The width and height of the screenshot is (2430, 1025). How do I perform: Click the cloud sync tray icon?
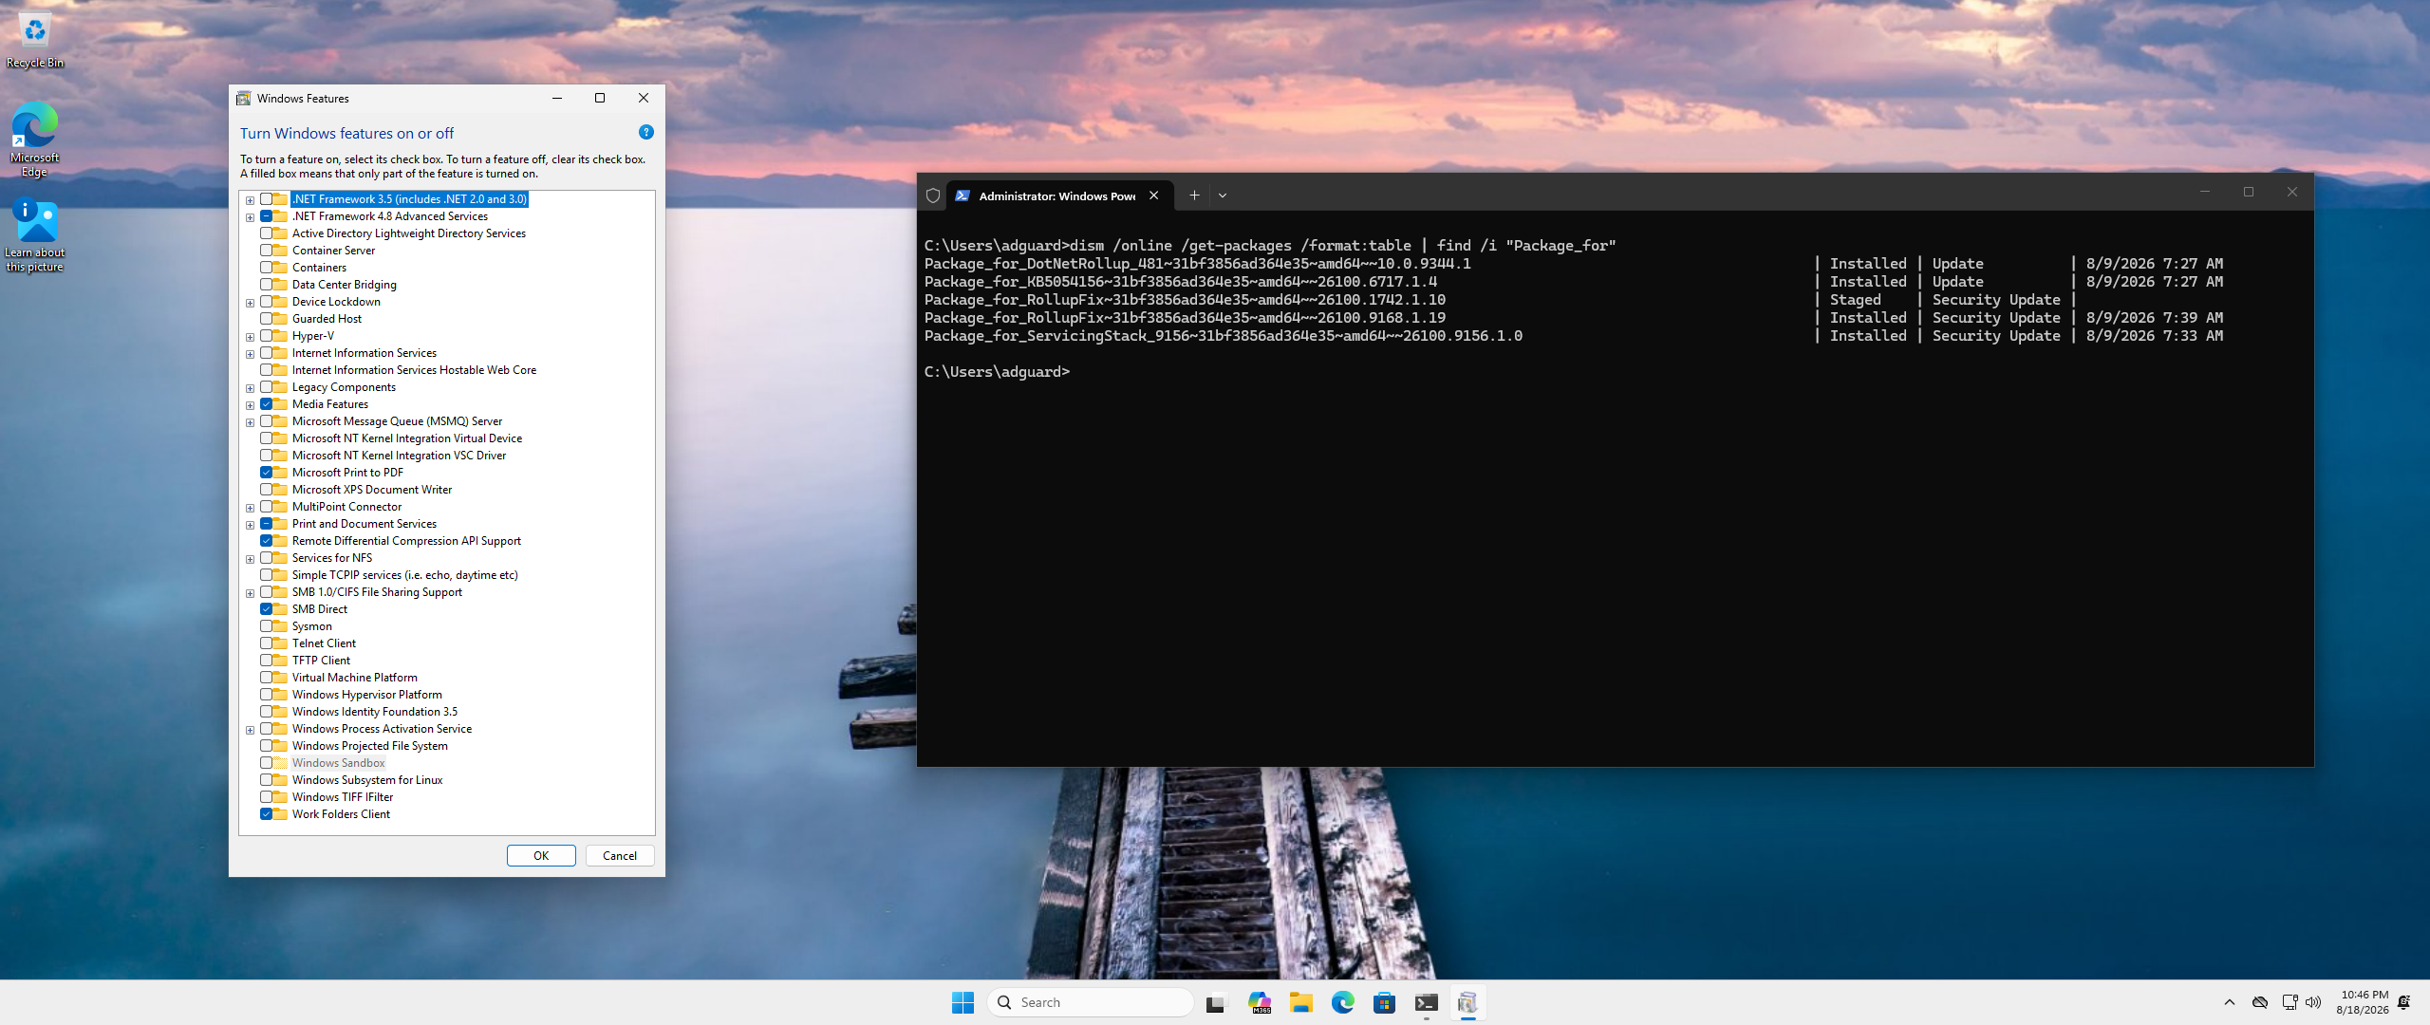tap(2260, 1002)
